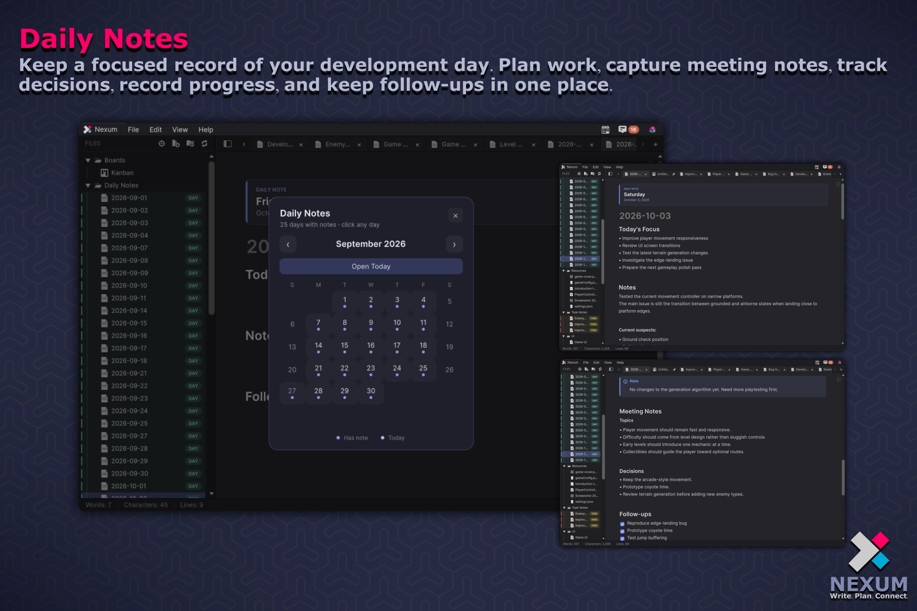Open comments icon with 16 badge
917x611 pixels.
[x=628, y=130]
